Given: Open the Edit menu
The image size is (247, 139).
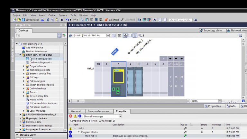Looking at the screenshot, I should (x=25, y=15).
